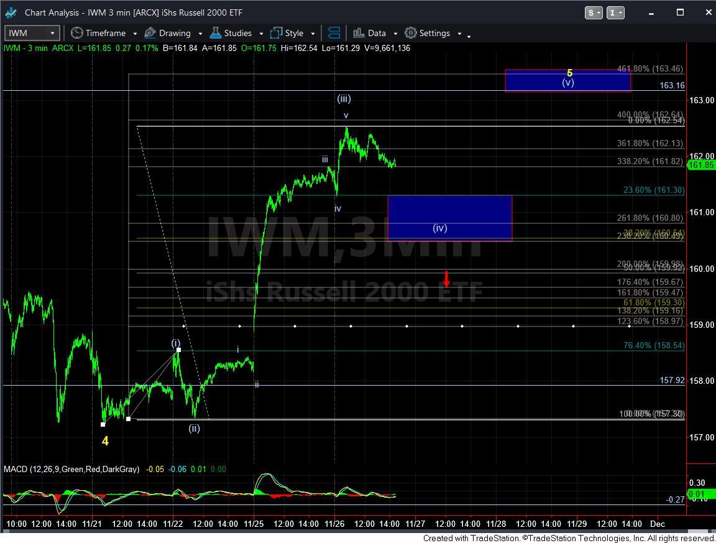Click the 157.92 horizontal line price label
The width and height of the screenshot is (716, 543).
(672, 380)
